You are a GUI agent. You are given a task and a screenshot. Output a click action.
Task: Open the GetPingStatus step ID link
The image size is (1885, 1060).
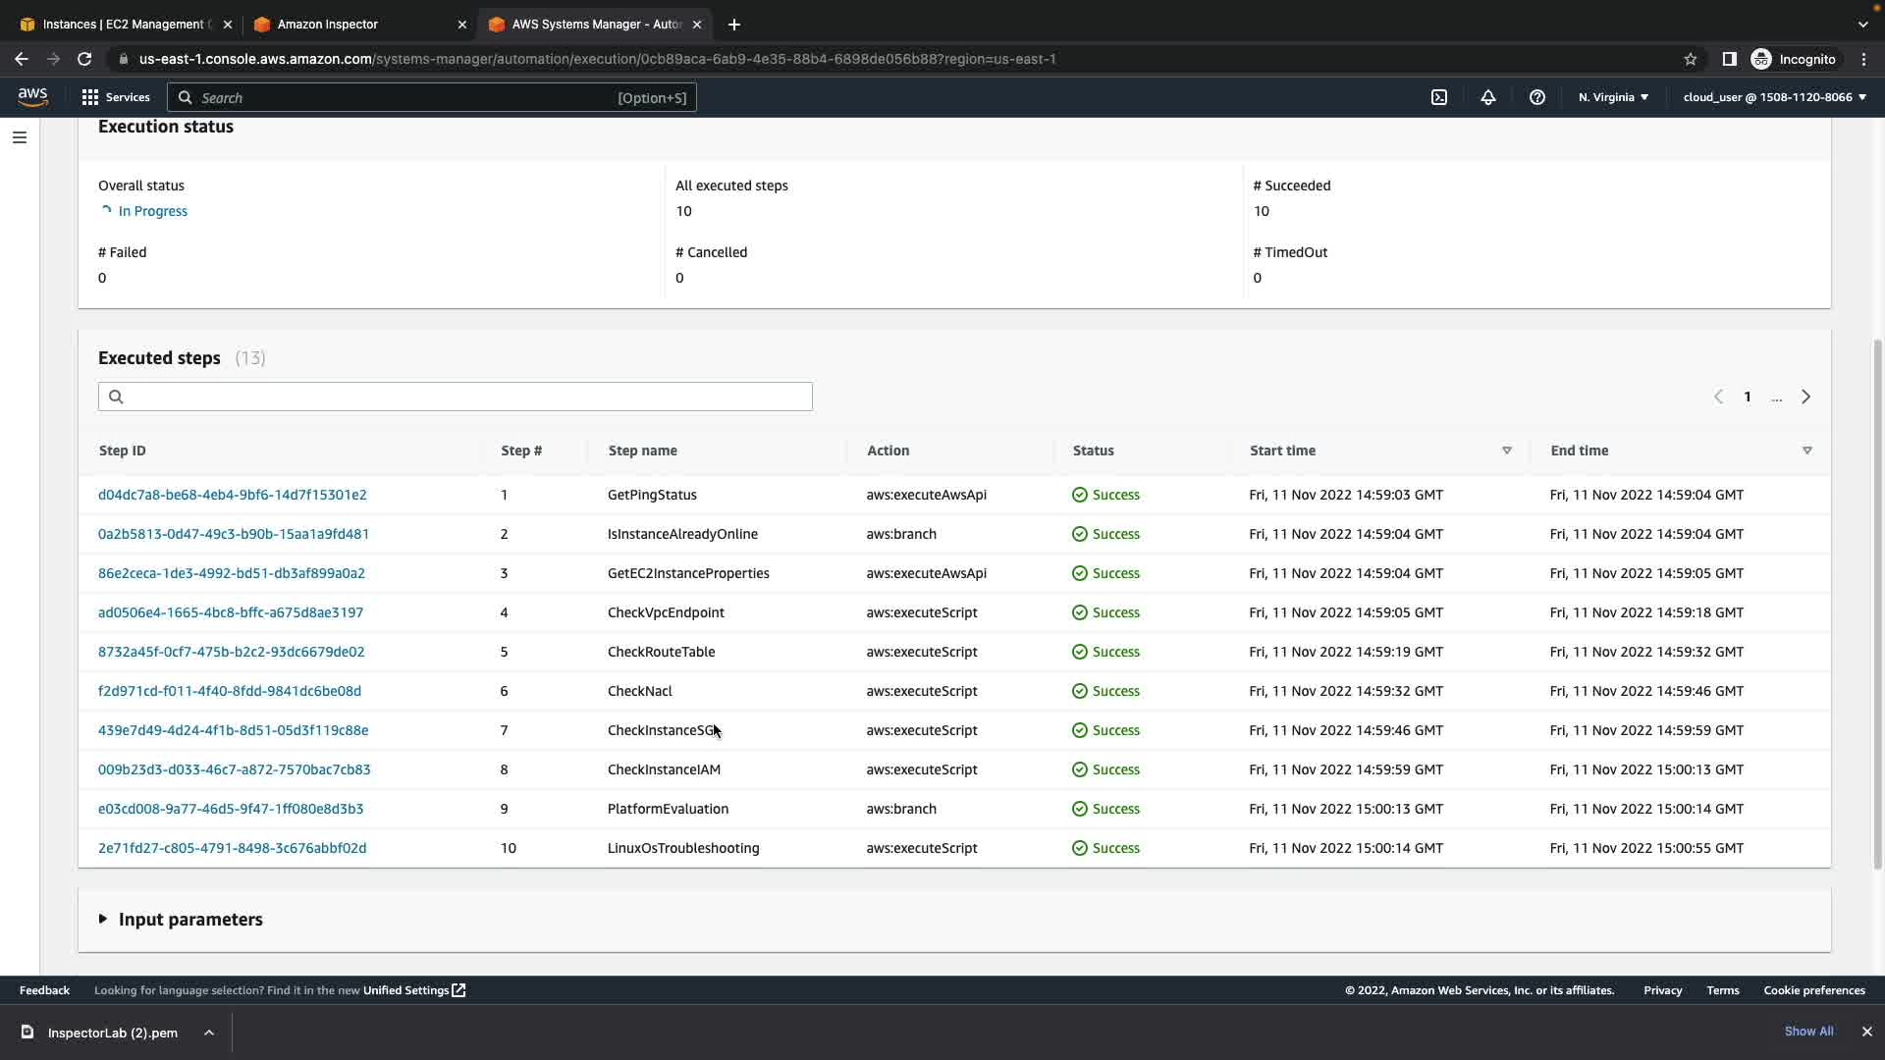point(232,495)
